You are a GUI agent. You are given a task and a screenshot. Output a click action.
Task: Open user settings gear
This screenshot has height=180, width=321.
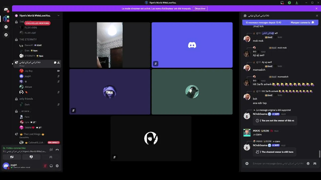(57, 166)
